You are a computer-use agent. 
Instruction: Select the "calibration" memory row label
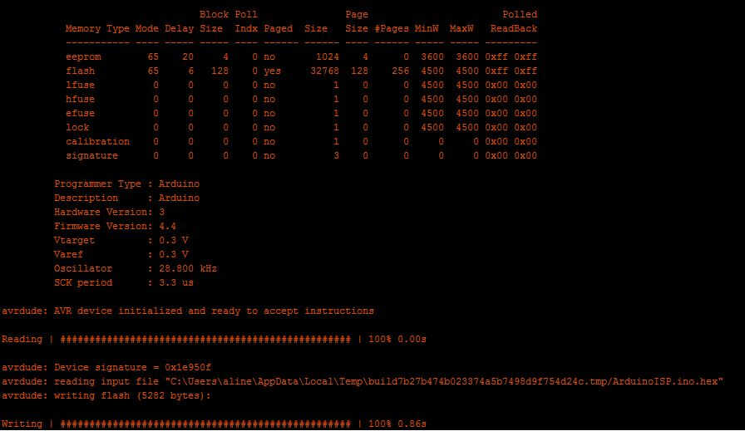pyautogui.click(x=97, y=141)
